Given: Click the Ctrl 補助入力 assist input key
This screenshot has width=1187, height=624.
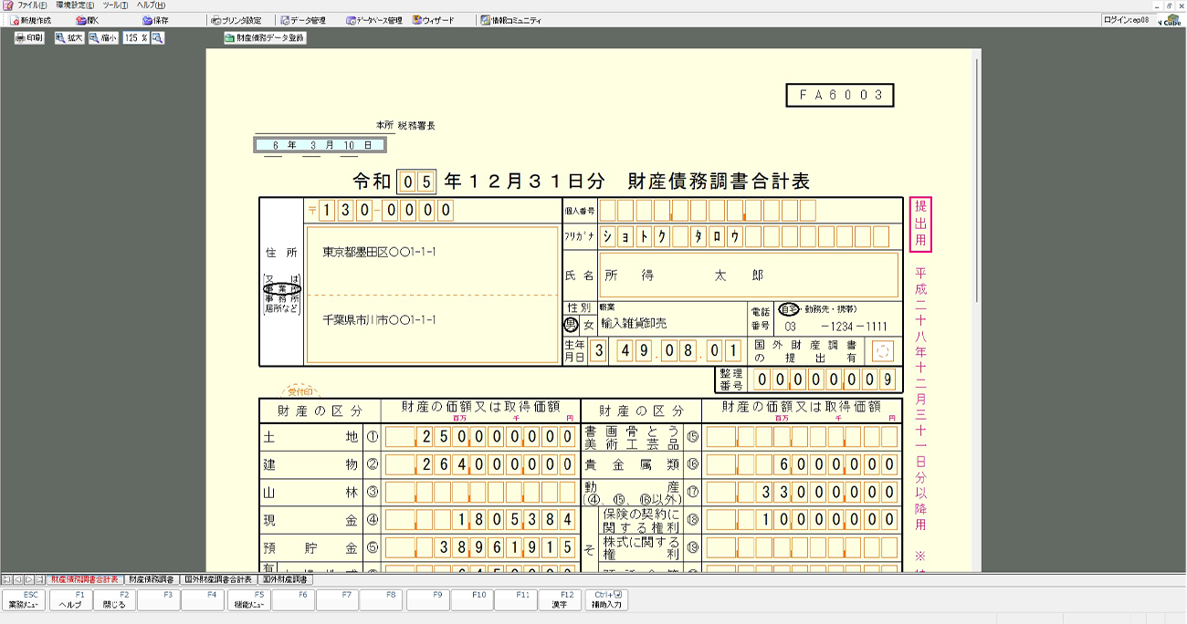Looking at the screenshot, I should 606,599.
